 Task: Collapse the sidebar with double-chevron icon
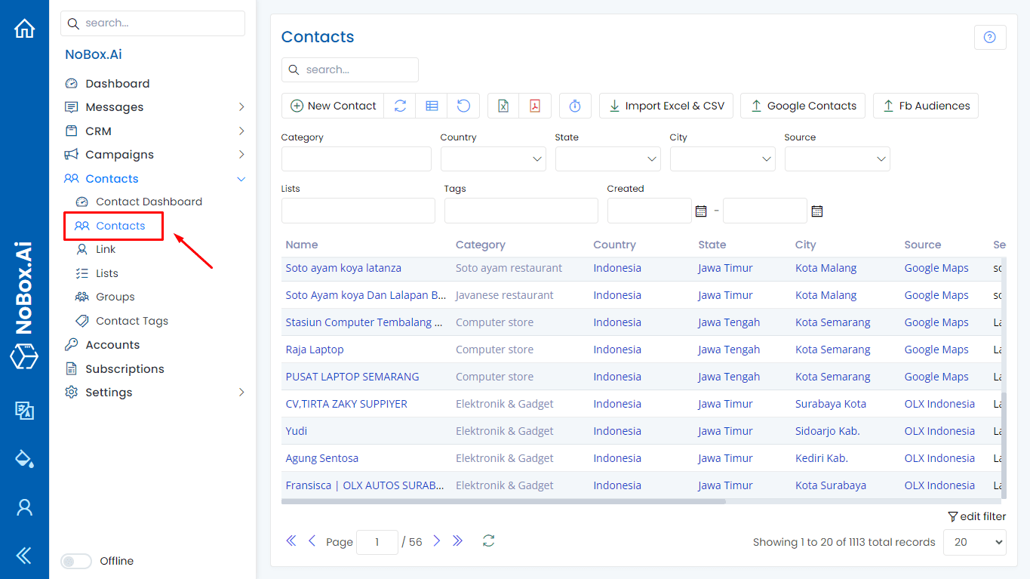click(x=24, y=555)
